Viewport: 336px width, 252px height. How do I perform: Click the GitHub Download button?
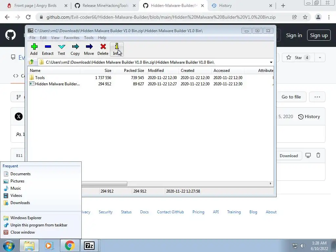tap(289, 156)
